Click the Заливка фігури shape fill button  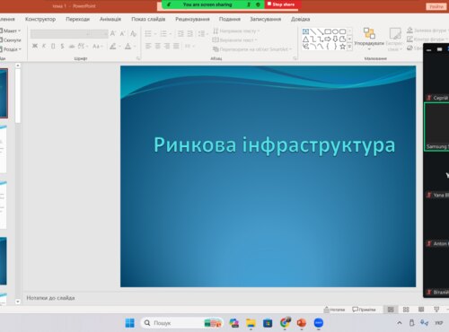click(427, 31)
